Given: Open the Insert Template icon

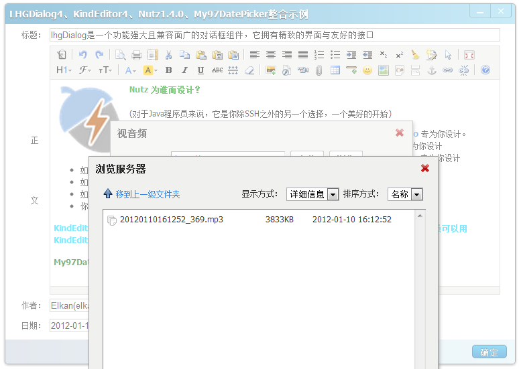Looking at the screenshot, I should 153,54.
